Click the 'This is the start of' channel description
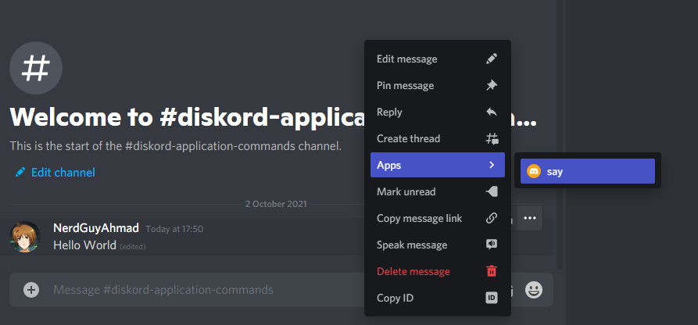The width and height of the screenshot is (698, 325). point(175,146)
